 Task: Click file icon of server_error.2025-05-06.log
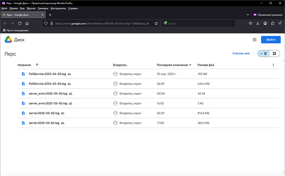tap(23, 103)
